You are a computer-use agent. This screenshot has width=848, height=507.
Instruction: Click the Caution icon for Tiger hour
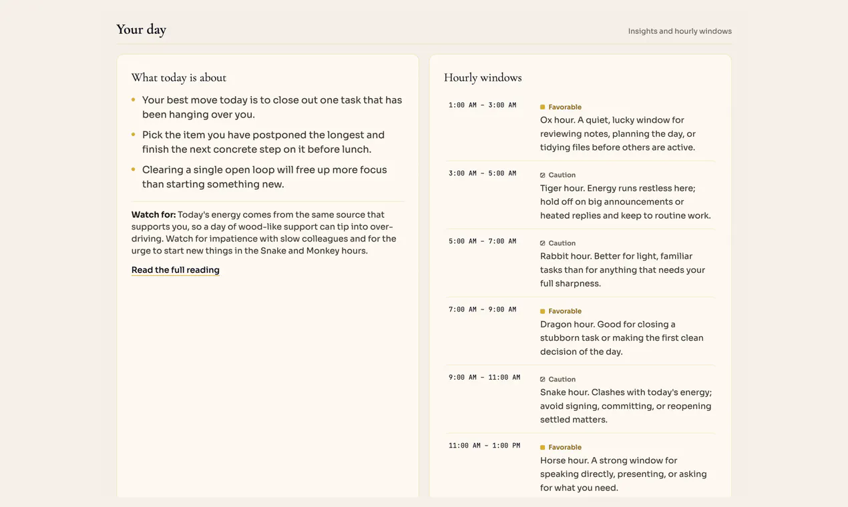click(x=542, y=175)
